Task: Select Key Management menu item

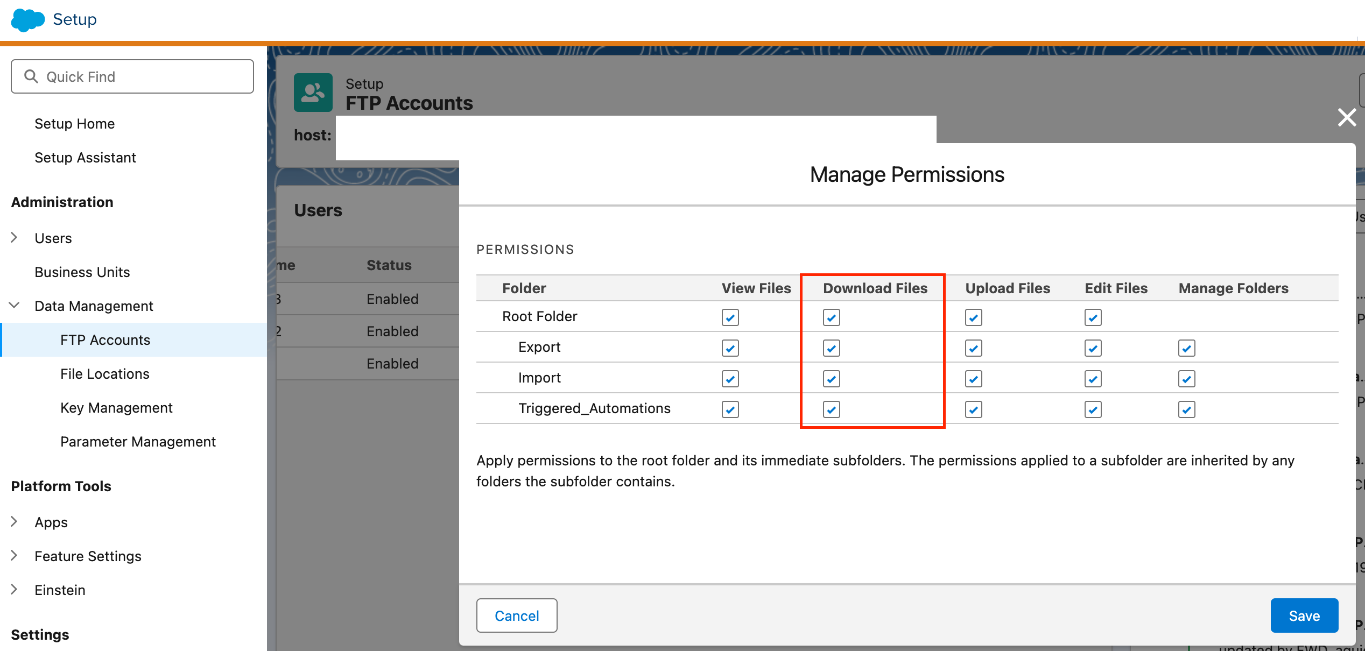Action: point(116,408)
